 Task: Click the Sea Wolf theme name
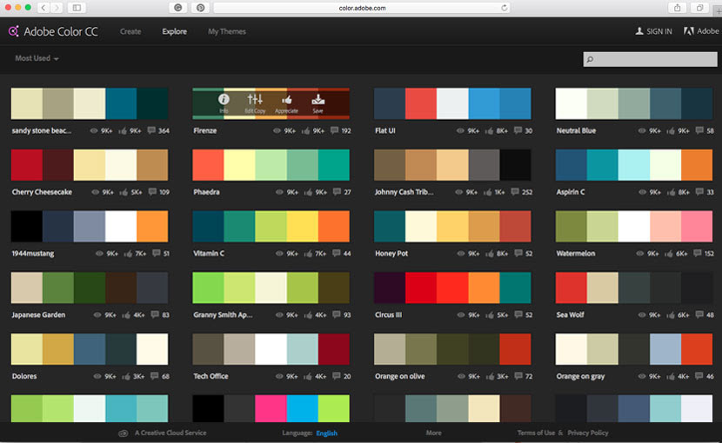(x=570, y=314)
